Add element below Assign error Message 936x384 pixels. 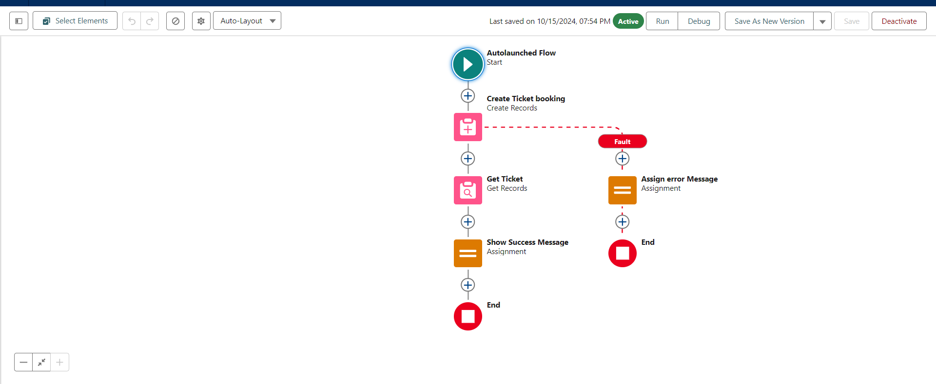623,222
